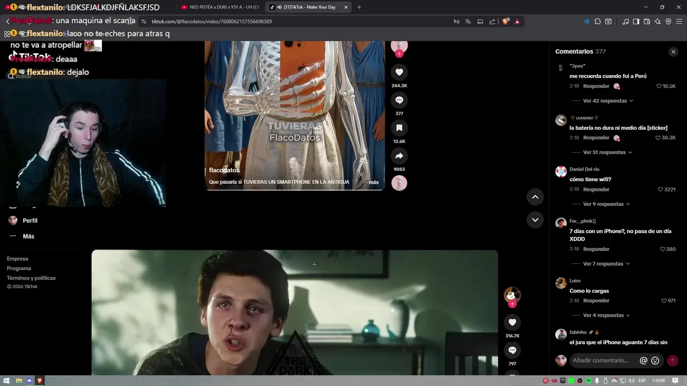Reply to the Perú comment via Responder
687x386 pixels.
point(596,86)
